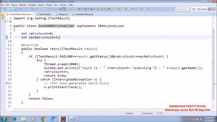The width and height of the screenshot is (217, 122).
Task: Open the File menu
Action: [x=2, y=5]
